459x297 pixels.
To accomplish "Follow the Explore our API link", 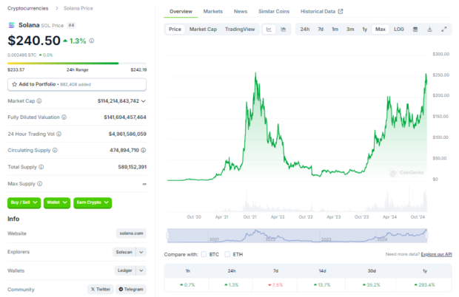I will pyautogui.click(x=436, y=254).
